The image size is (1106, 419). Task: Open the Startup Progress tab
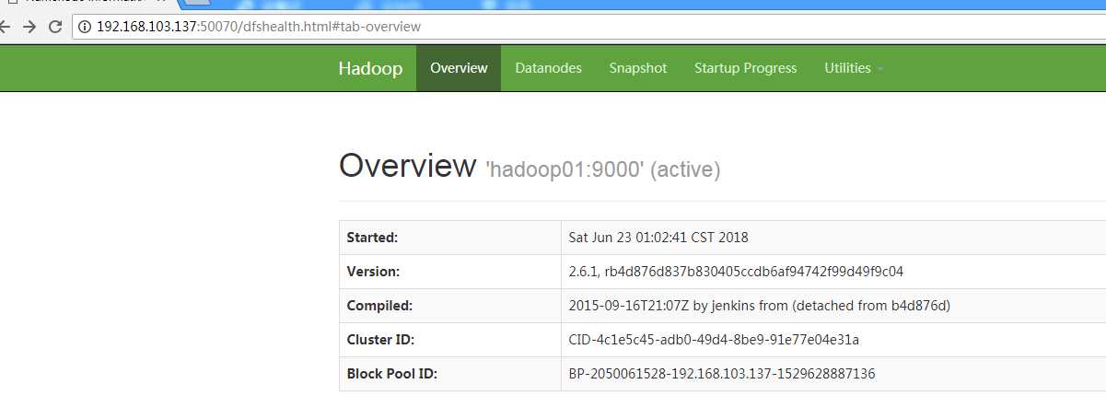tap(746, 68)
